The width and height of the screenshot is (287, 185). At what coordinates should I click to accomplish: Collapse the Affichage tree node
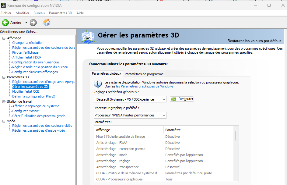click(x=4, y=38)
